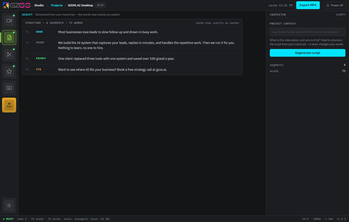Click '74 words' in the status bar

pos(38,219)
